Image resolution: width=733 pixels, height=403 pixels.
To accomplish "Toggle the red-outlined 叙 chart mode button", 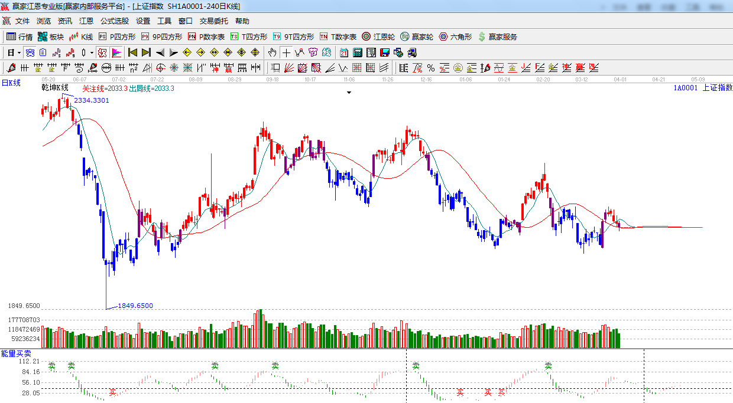I will click(x=102, y=53).
